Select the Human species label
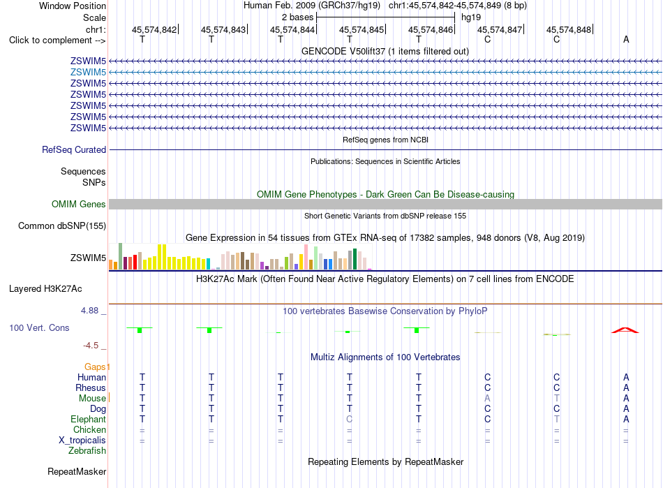Screen dimensions: 663x488 click(x=91, y=377)
